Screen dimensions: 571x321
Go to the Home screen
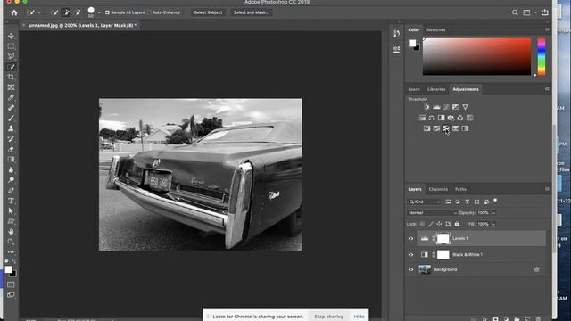(14, 12)
